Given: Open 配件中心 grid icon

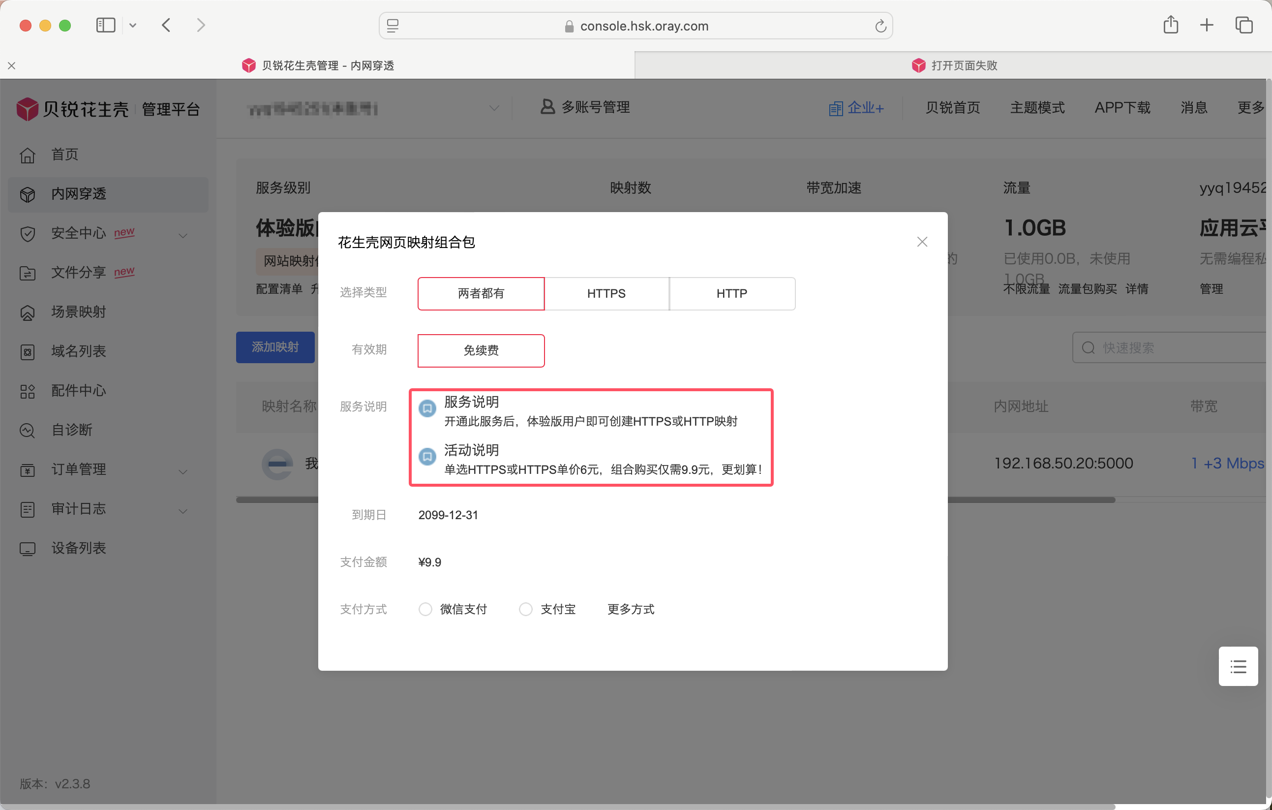Looking at the screenshot, I should tap(28, 391).
